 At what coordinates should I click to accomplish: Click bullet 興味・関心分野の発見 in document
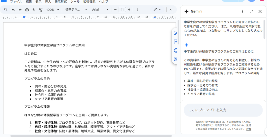coord(51,86)
